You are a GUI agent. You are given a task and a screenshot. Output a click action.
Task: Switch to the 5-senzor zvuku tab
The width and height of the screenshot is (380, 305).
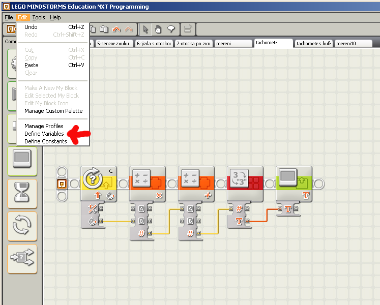[x=114, y=44]
